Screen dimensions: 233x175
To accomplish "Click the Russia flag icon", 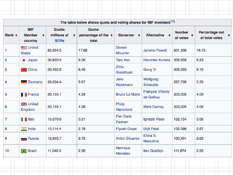I will 24,138.
